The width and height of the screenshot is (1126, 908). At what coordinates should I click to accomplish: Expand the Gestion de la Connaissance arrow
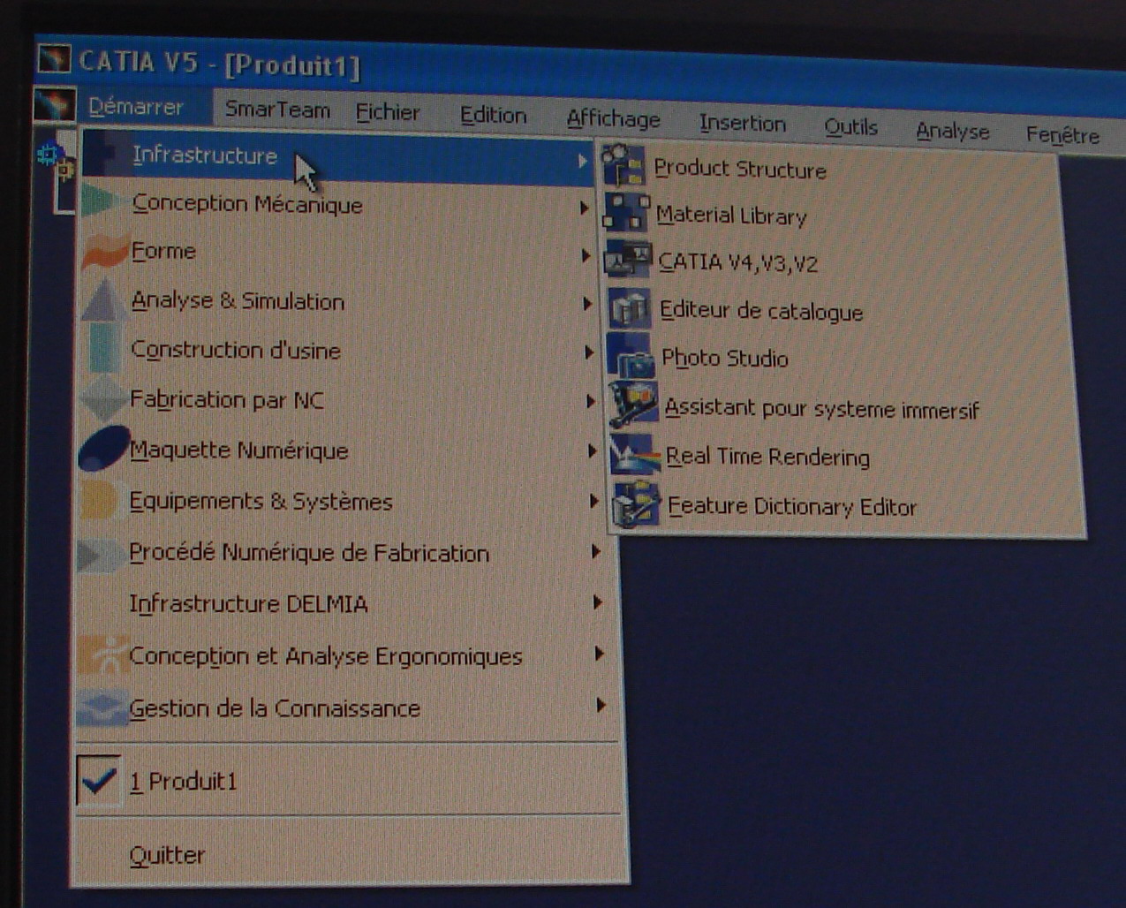pos(601,705)
